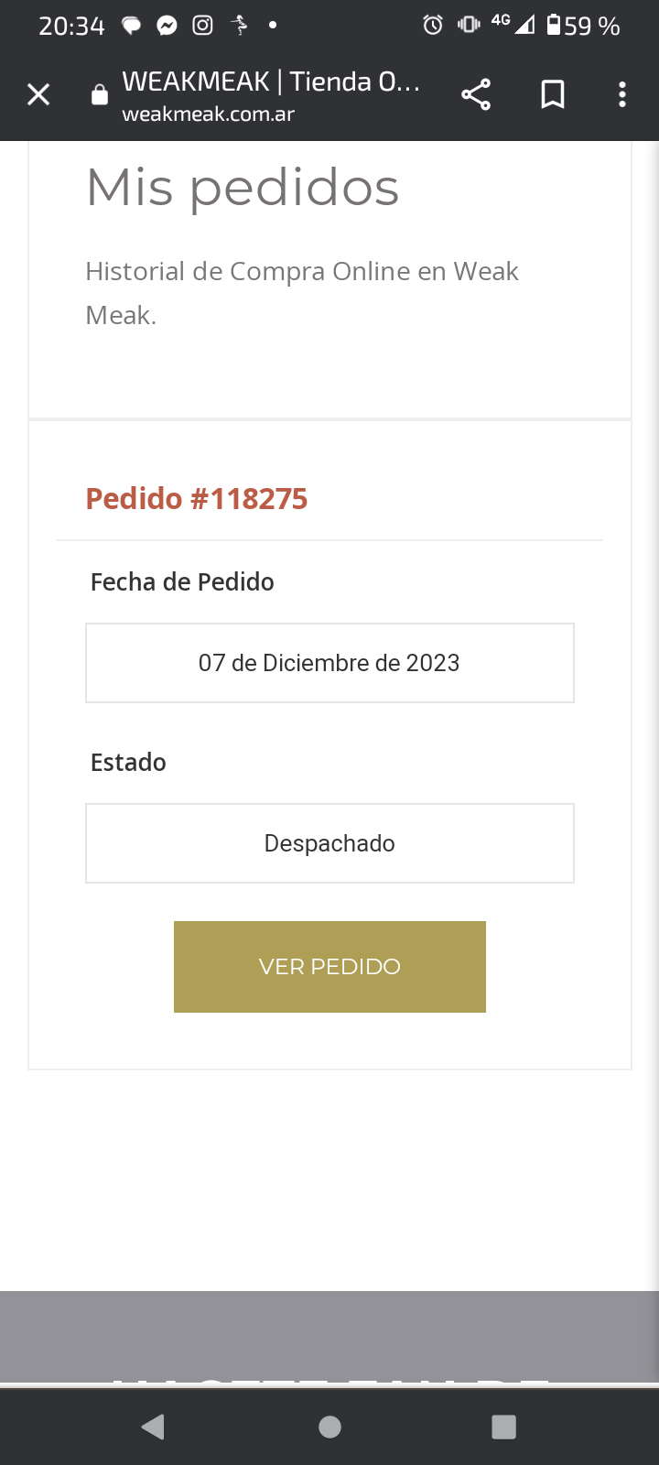659x1465 pixels.
Task: Open recent apps with square button
Action: tap(503, 1427)
